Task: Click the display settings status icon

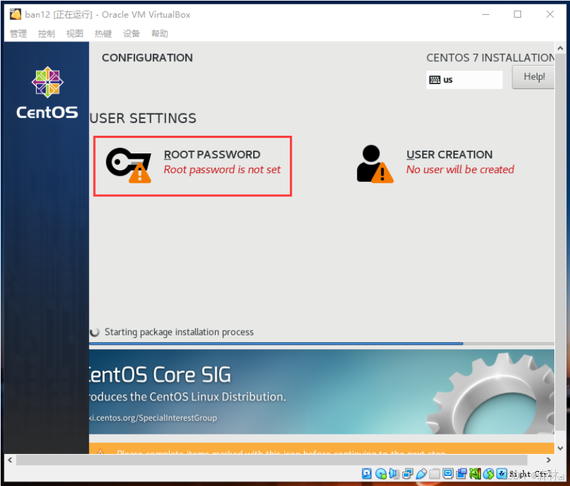Action: coord(448,473)
